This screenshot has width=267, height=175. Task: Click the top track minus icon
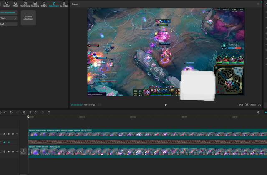pos(17,134)
